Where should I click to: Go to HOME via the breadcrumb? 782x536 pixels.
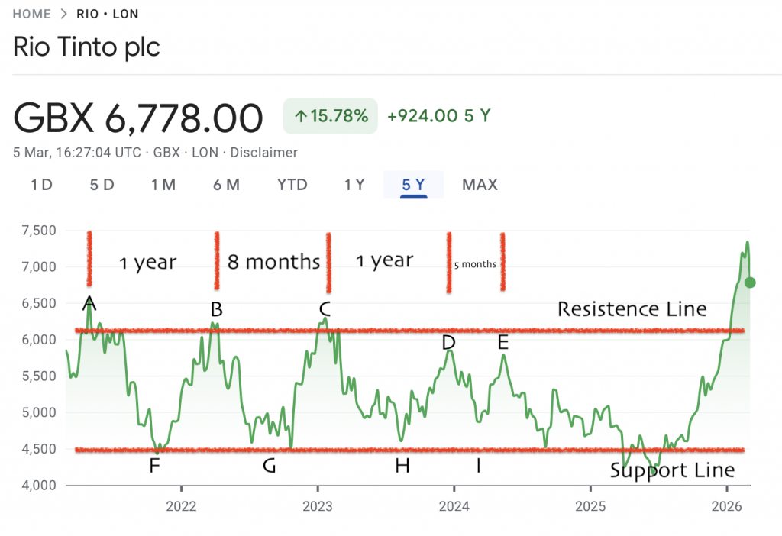pyautogui.click(x=31, y=13)
